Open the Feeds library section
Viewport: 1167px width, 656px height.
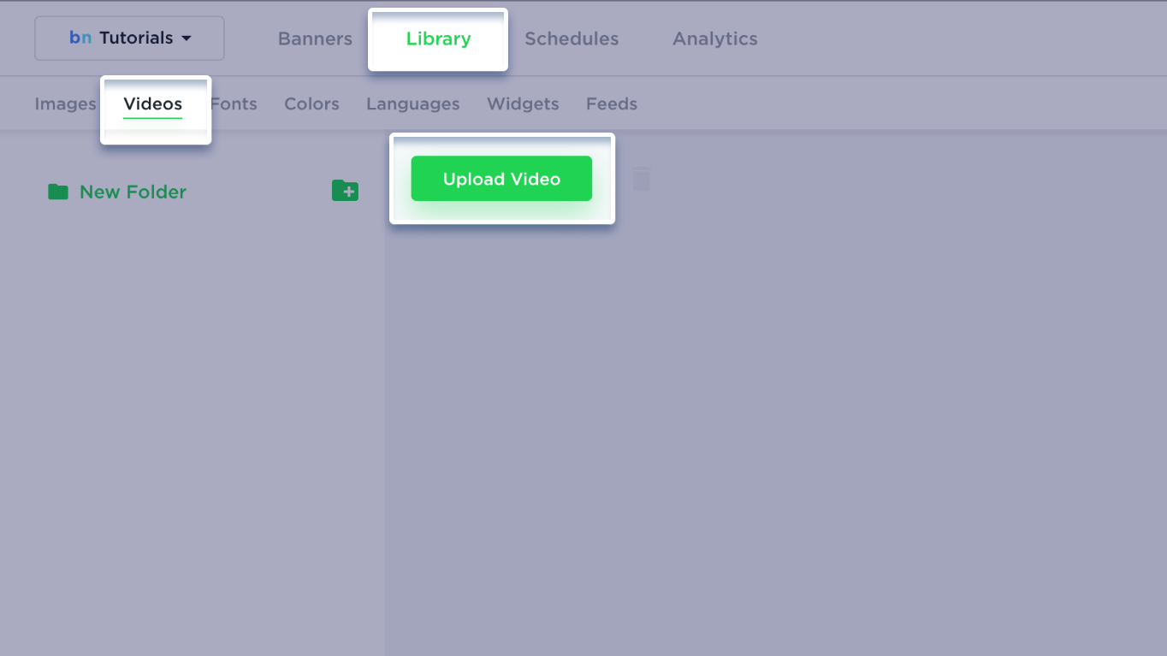coord(612,103)
